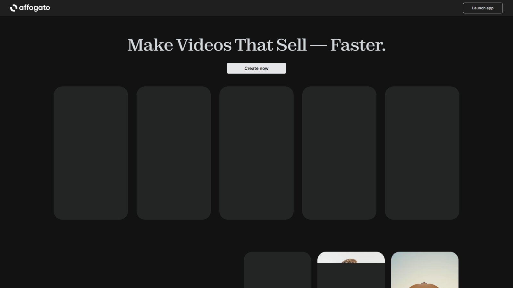The width and height of the screenshot is (513, 288).
Task: Click the blank dark card in bottom row
Action: pyautogui.click(x=277, y=270)
